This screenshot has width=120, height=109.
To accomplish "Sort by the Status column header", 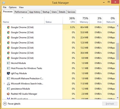I will click(x=54, y=20).
